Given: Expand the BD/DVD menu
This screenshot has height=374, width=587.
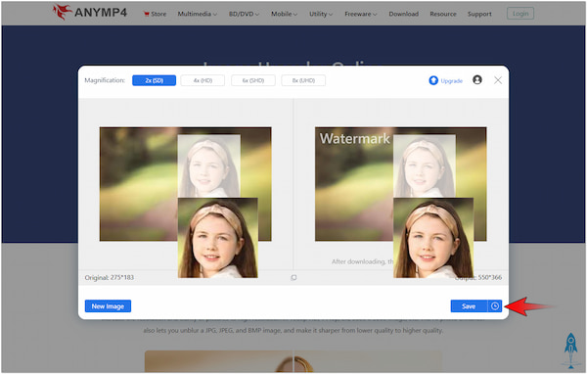Looking at the screenshot, I should pyautogui.click(x=244, y=14).
